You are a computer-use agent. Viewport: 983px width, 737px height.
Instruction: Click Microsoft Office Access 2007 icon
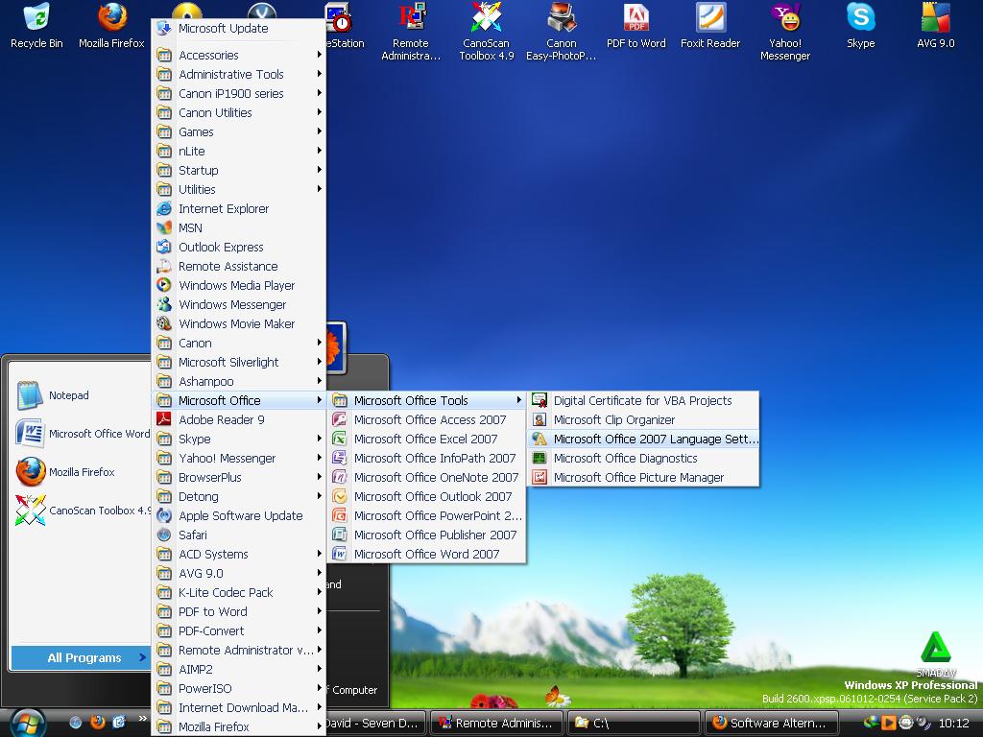coord(340,419)
